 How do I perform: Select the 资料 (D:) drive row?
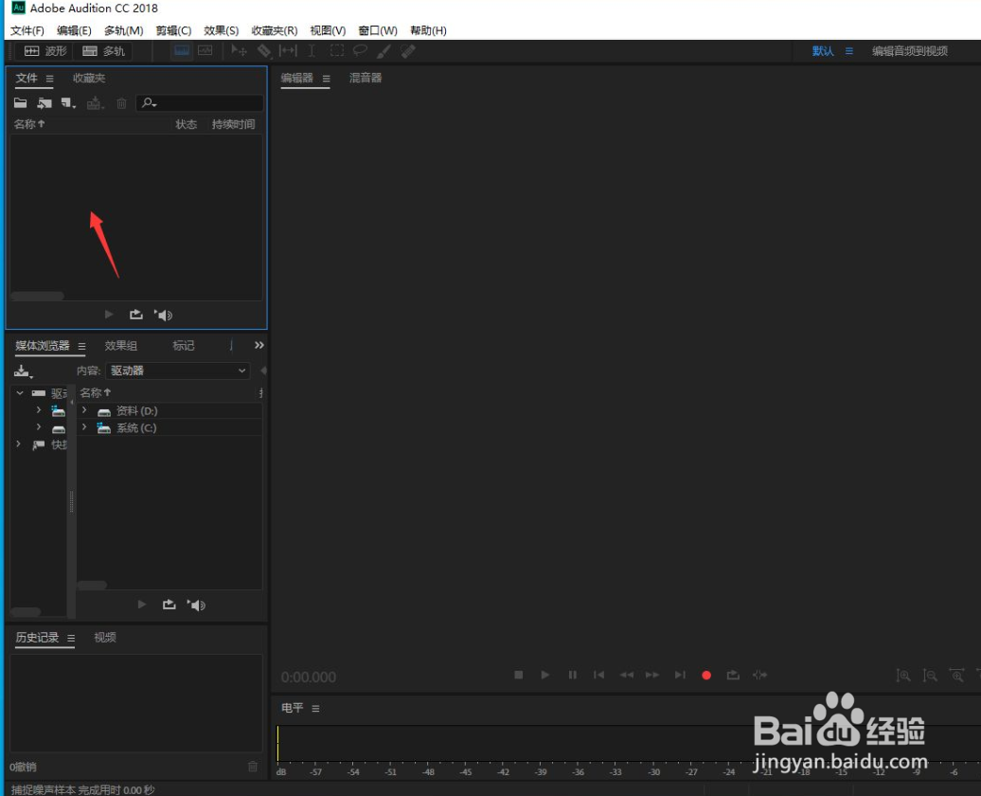169,411
